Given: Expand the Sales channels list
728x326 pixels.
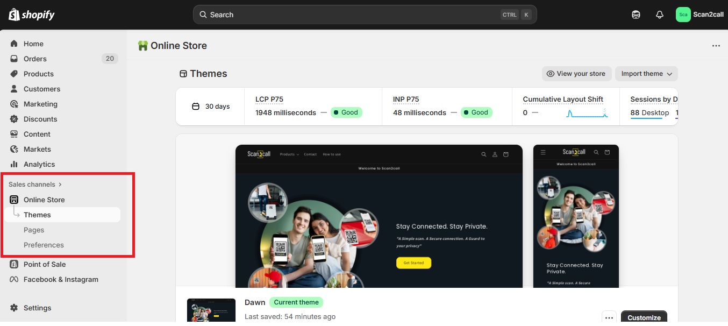Looking at the screenshot, I should click(35, 185).
